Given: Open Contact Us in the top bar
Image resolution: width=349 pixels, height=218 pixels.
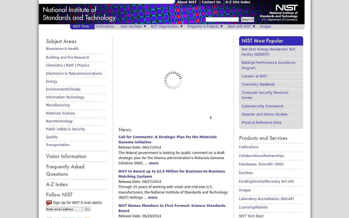Looking at the screenshot, I should [x=211, y=2].
